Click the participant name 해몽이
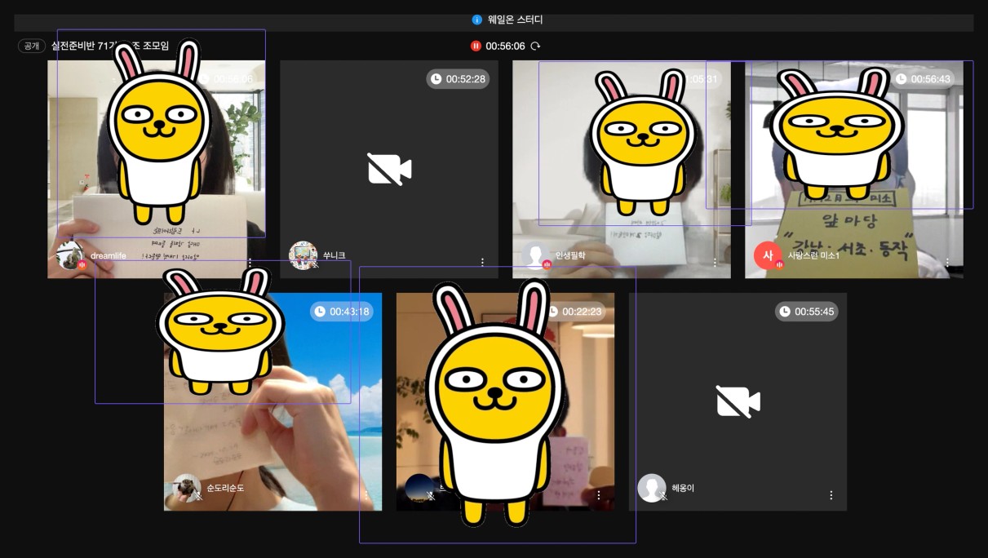Viewport: 988px width, 558px height. click(683, 488)
